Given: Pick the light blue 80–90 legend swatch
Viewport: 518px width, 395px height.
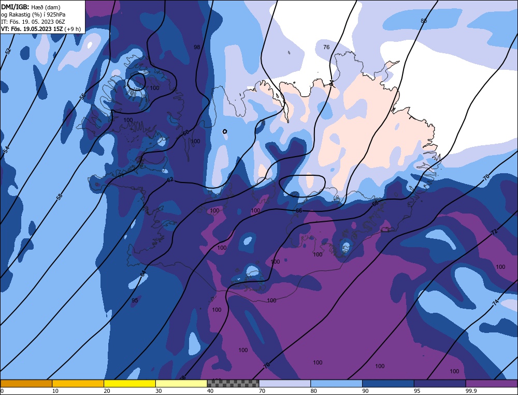Looking at the screenshot, I should pos(336,384).
